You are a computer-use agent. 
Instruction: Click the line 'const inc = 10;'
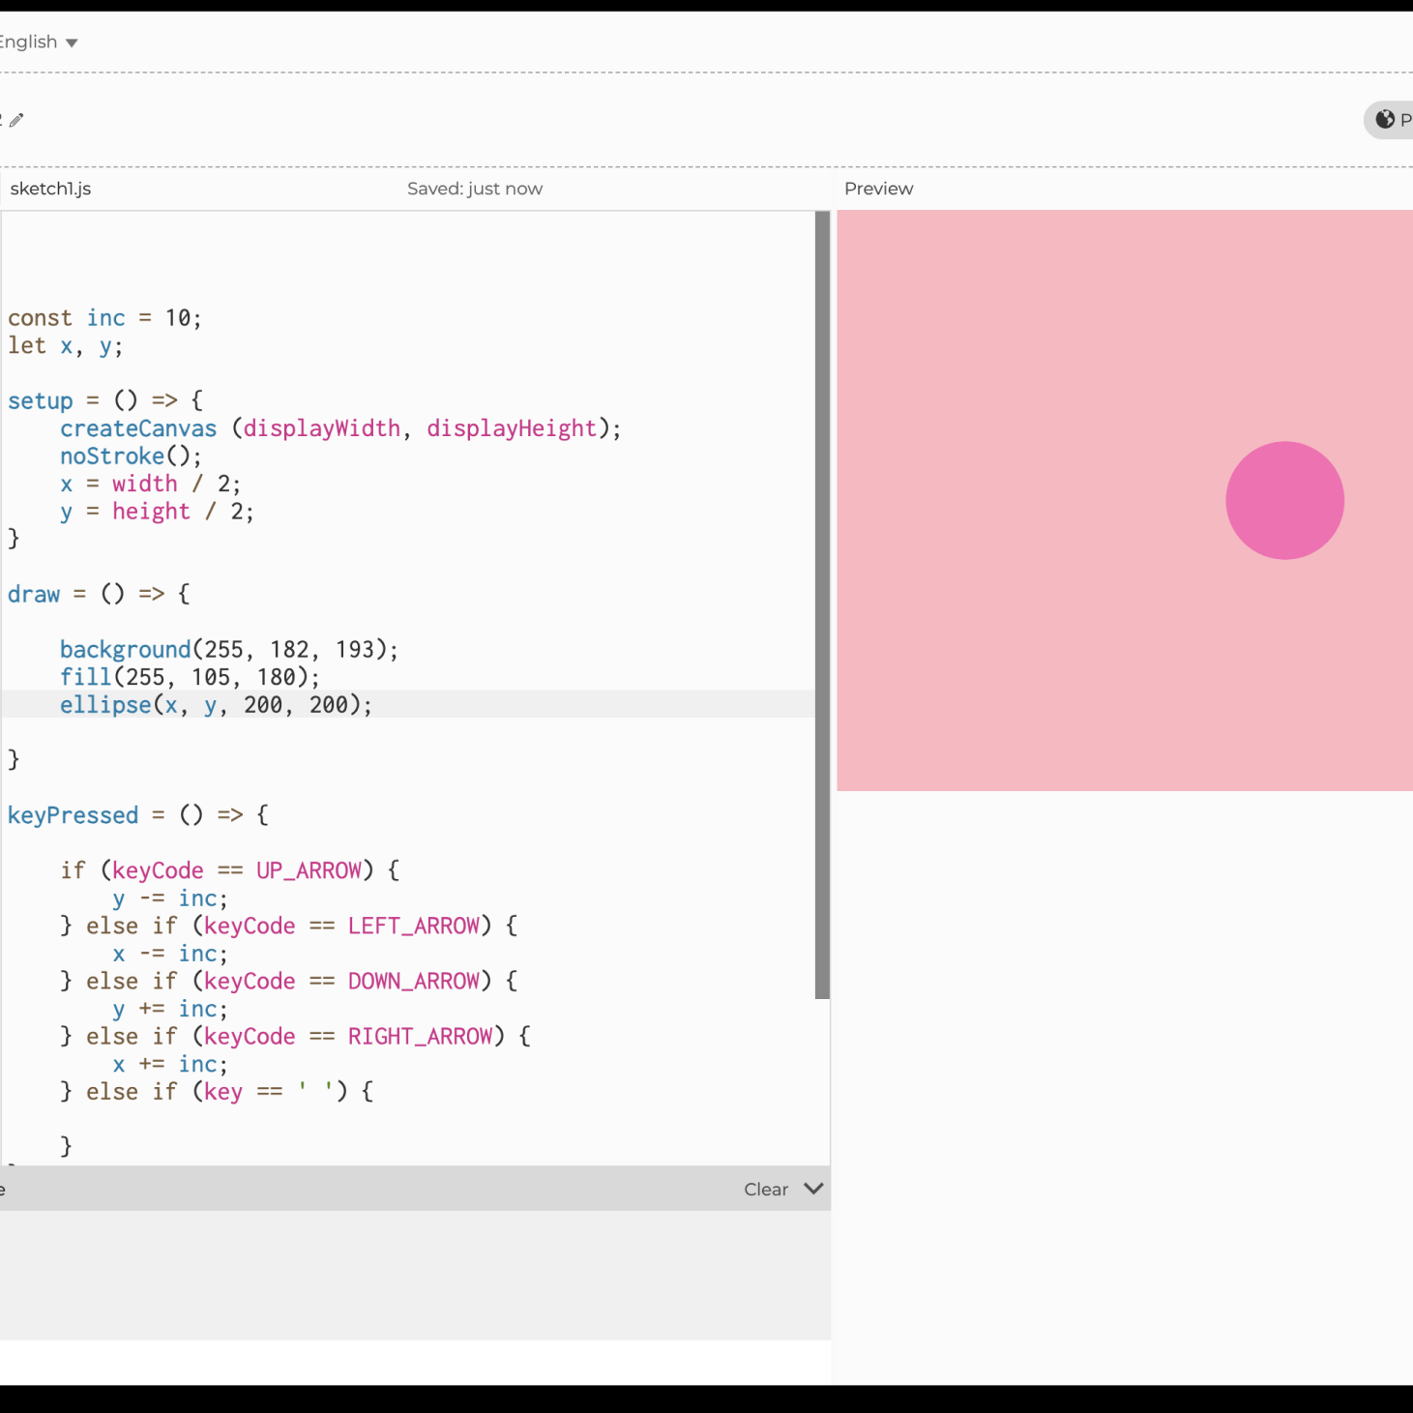(x=104, y=318)
